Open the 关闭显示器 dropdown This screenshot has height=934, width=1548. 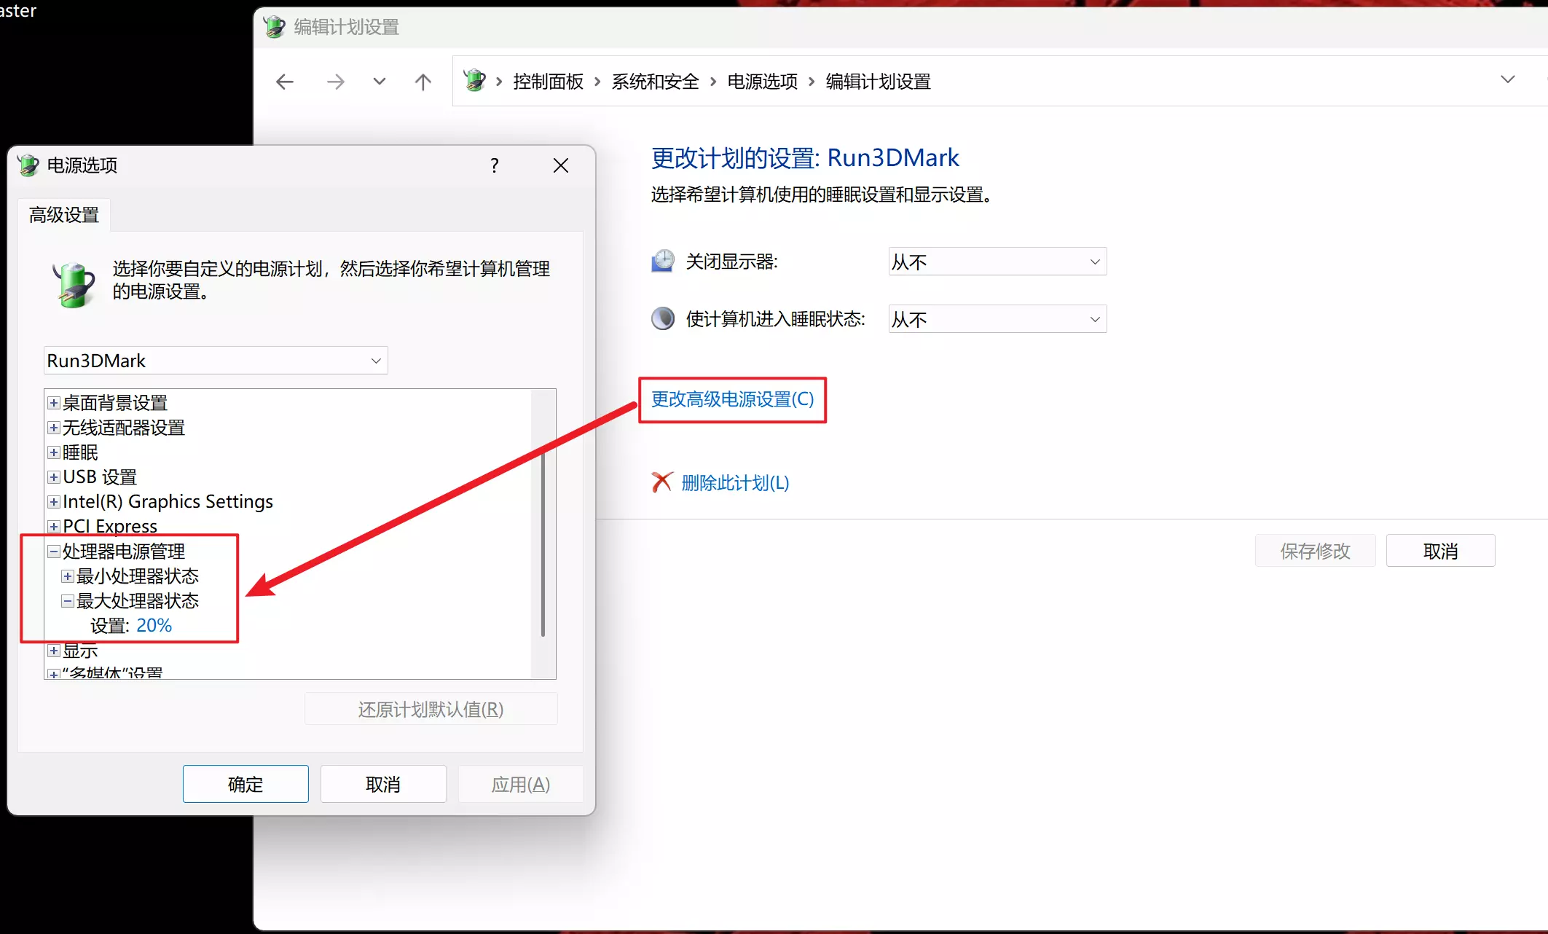997,262
